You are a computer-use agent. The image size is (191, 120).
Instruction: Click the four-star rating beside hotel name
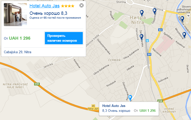tap(68, 6)
